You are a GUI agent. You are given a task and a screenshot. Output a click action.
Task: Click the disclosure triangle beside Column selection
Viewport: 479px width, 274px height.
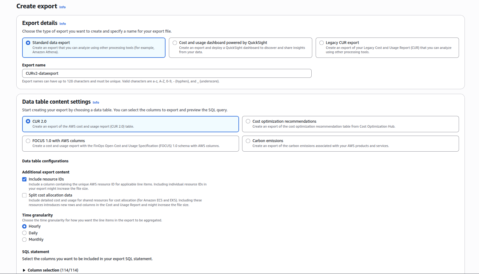[x=24, y=270]
